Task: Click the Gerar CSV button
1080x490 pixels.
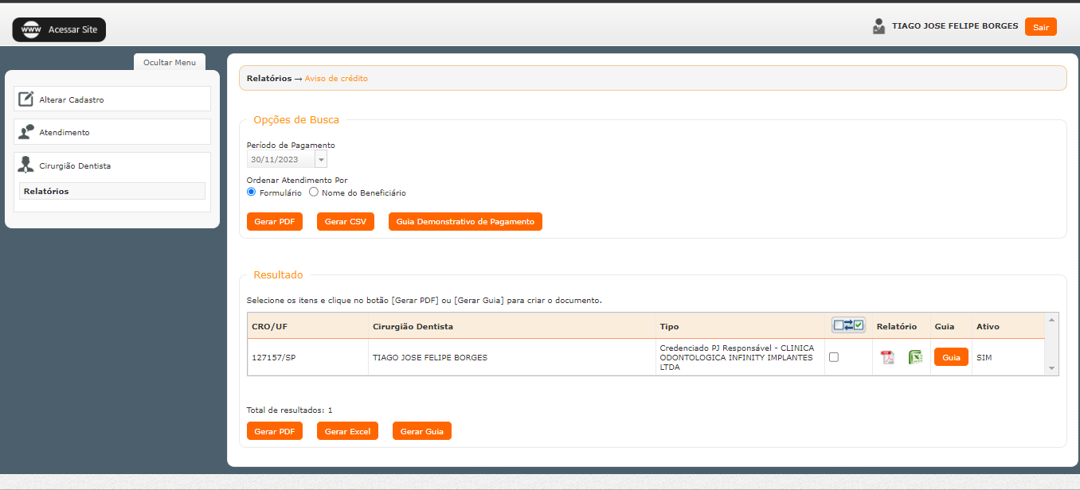Action: click(345, 222)
